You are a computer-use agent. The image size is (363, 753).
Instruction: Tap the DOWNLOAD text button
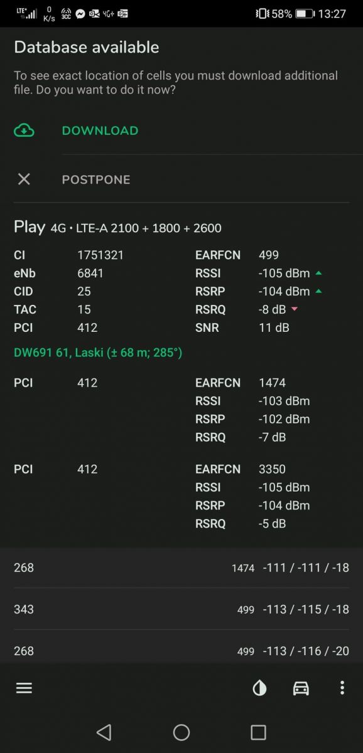pyautogui.click(x=100, y=131)
